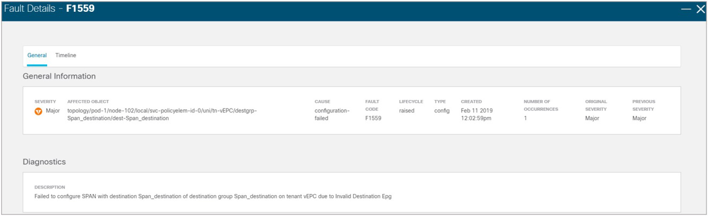
Task: Click the Affected Object column label
Action: point(88,101)
